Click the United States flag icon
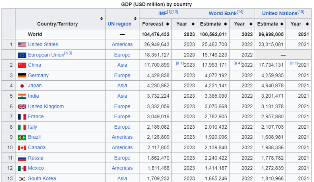Image resolution: width=314 pixels, height=182 pixels. (x=22, y=44)
